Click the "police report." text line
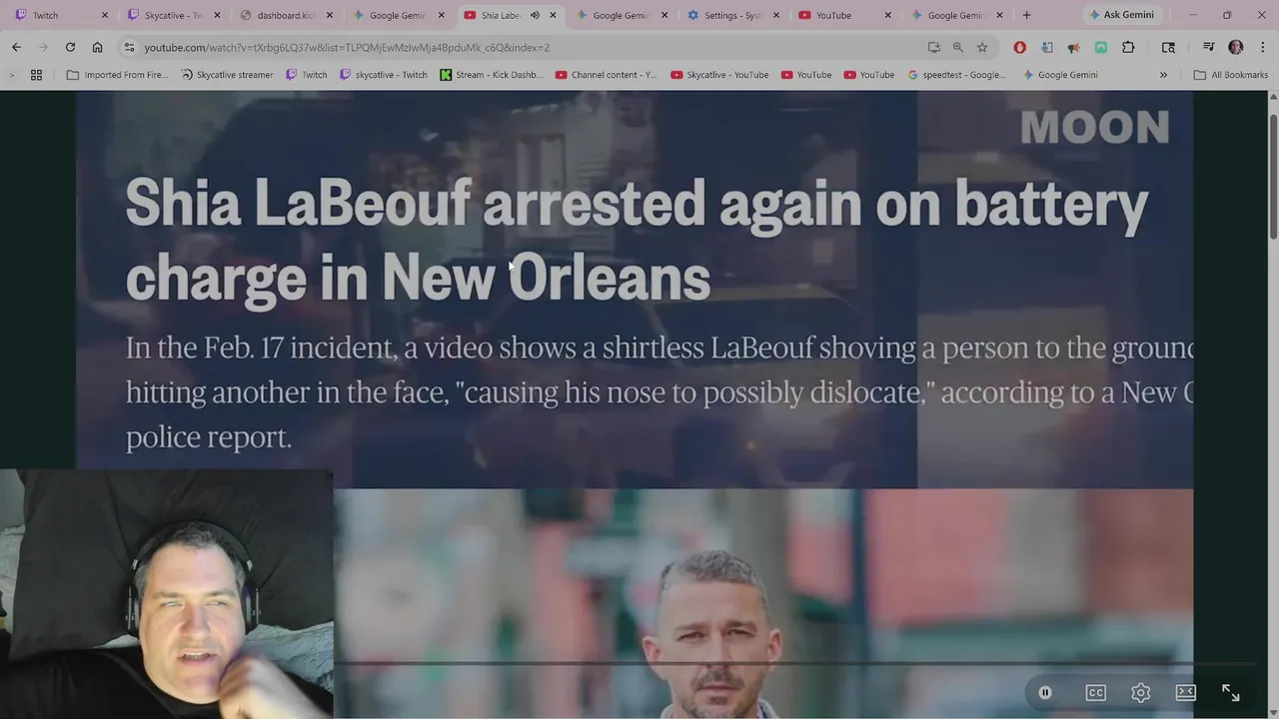The width and height of the screenshot is (1279, 719). pyautogui.click(x=208, y=437)
